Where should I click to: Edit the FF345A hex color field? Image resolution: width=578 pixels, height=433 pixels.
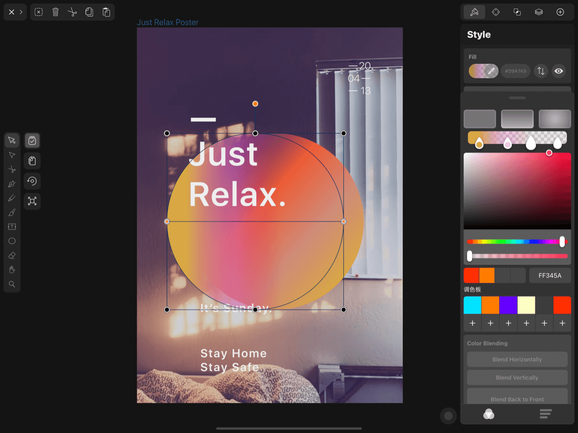click(x=550, y=276)
